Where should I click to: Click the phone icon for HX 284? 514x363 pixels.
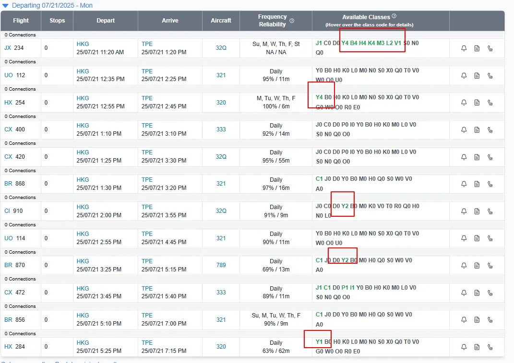[490, 347]
